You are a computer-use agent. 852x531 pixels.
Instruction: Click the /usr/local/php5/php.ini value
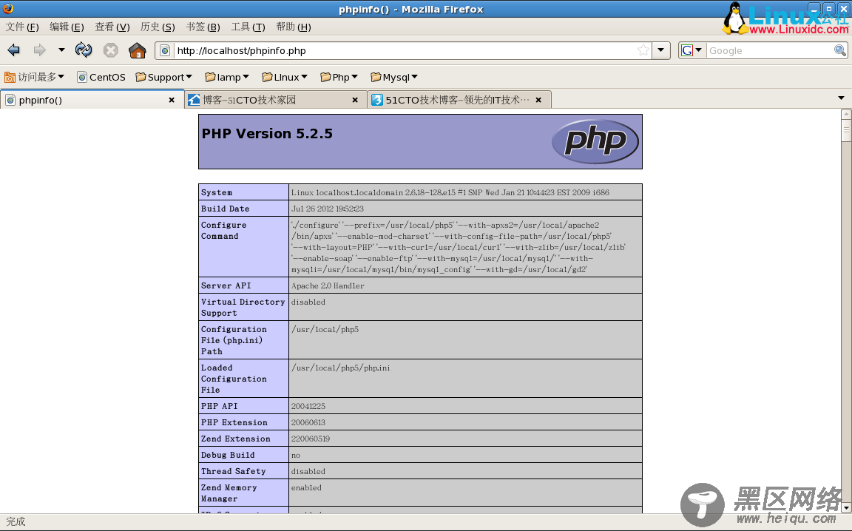click(x=341, y=368)
